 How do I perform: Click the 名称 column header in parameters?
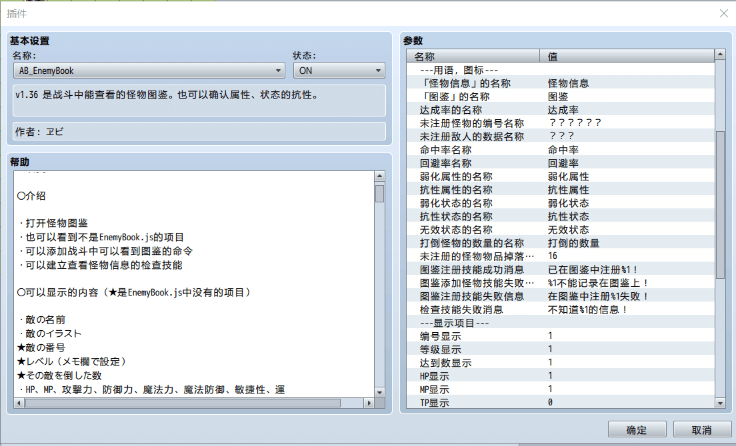tap(473, 56)
